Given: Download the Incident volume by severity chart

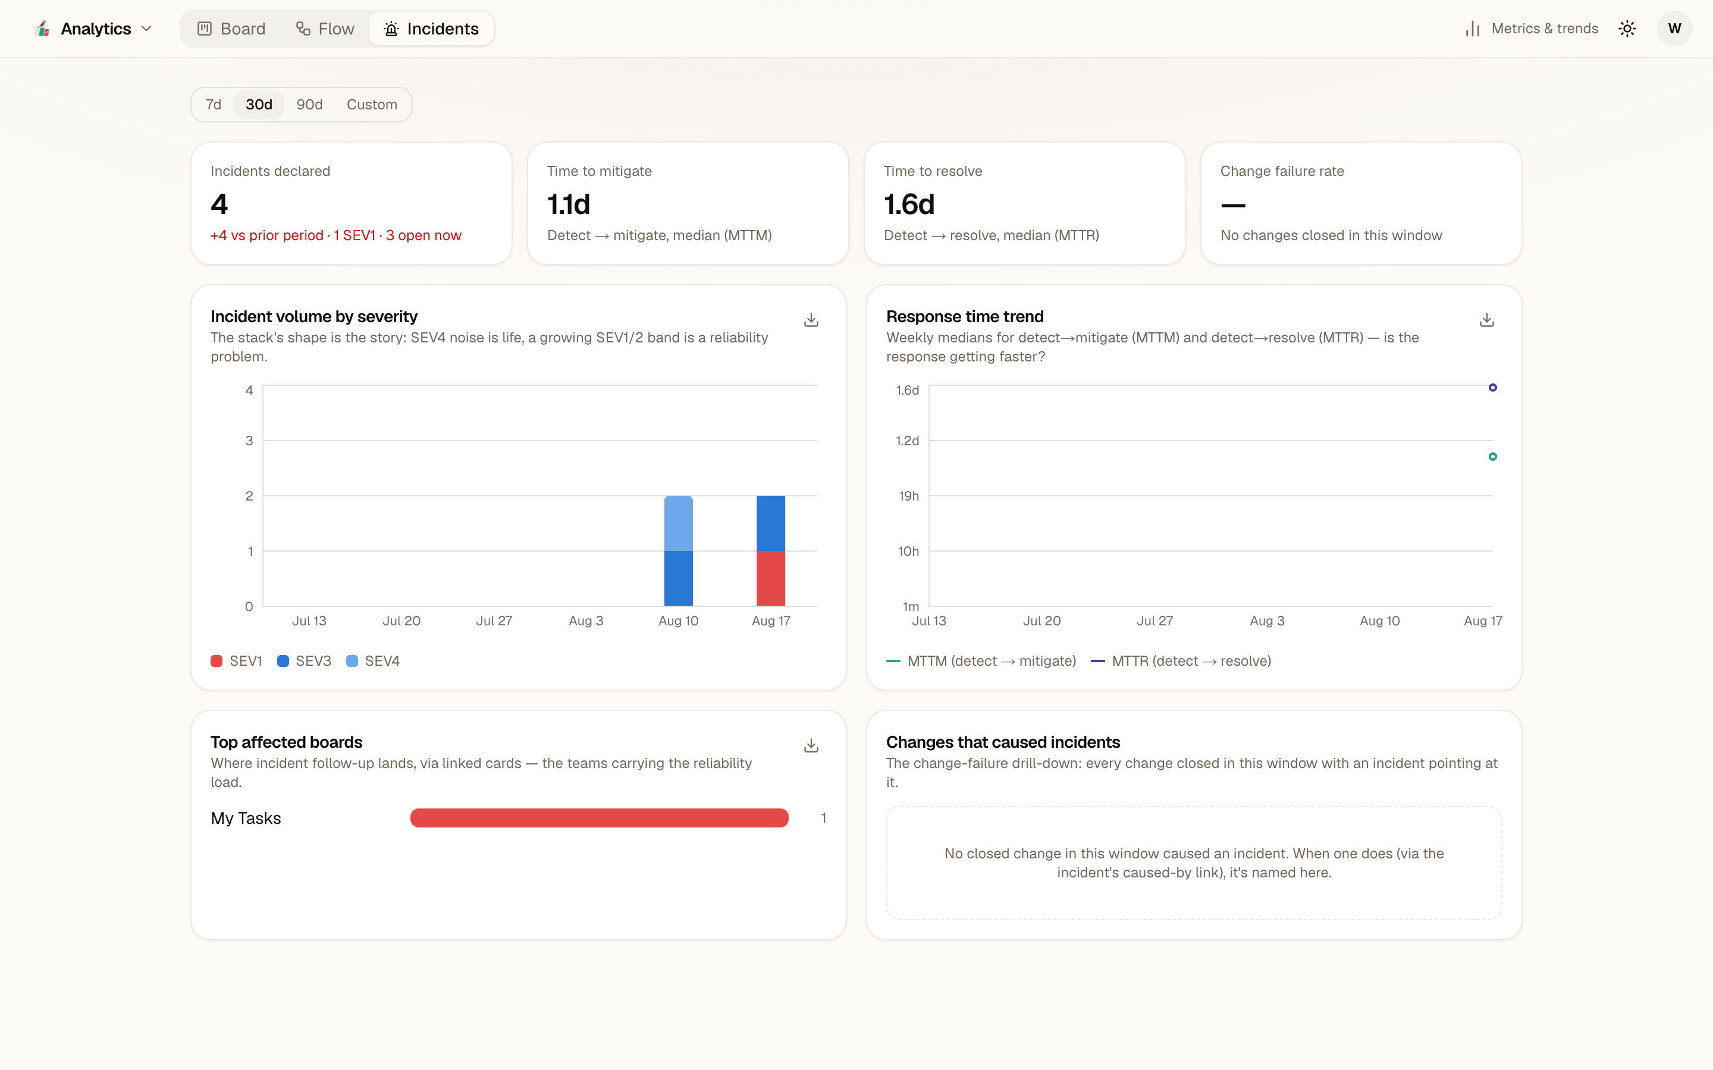Looking at the screenshot, I should point(811,320).
